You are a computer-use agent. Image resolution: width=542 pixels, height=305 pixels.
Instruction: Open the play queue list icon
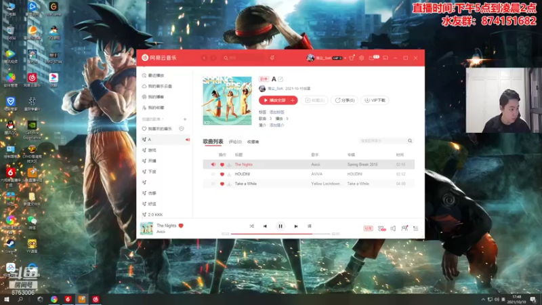(x=416, y=228)
